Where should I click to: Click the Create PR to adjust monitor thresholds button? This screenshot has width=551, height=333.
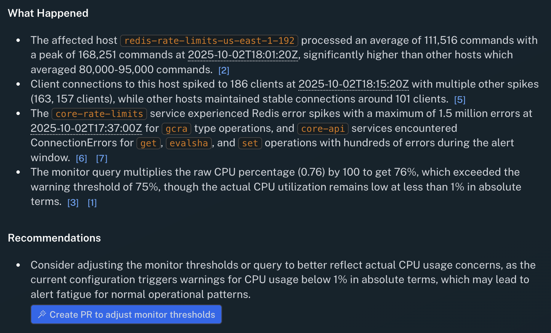(126, 314)
